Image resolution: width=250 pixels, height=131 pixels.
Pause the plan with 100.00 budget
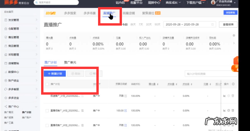[229, 110]
